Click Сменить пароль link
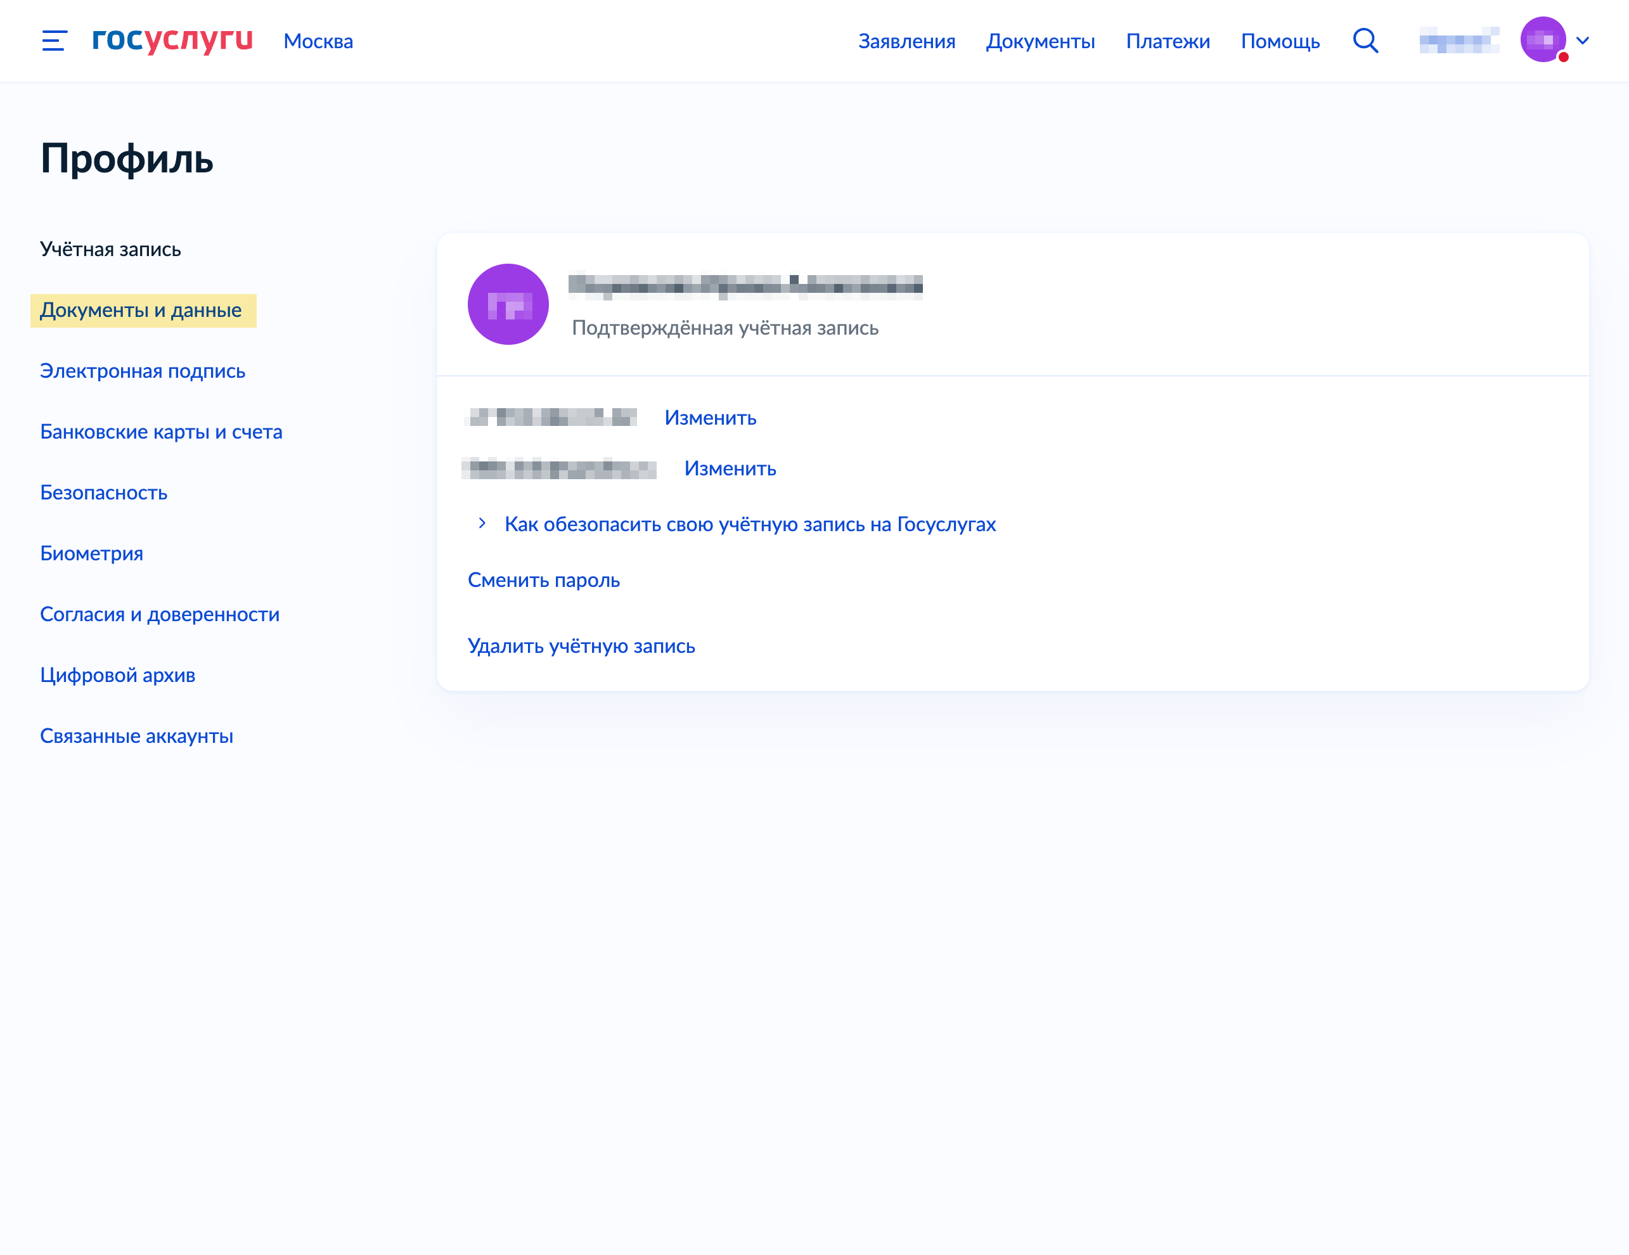This screenshot has width=1629, height=1255. coord(544,580)
